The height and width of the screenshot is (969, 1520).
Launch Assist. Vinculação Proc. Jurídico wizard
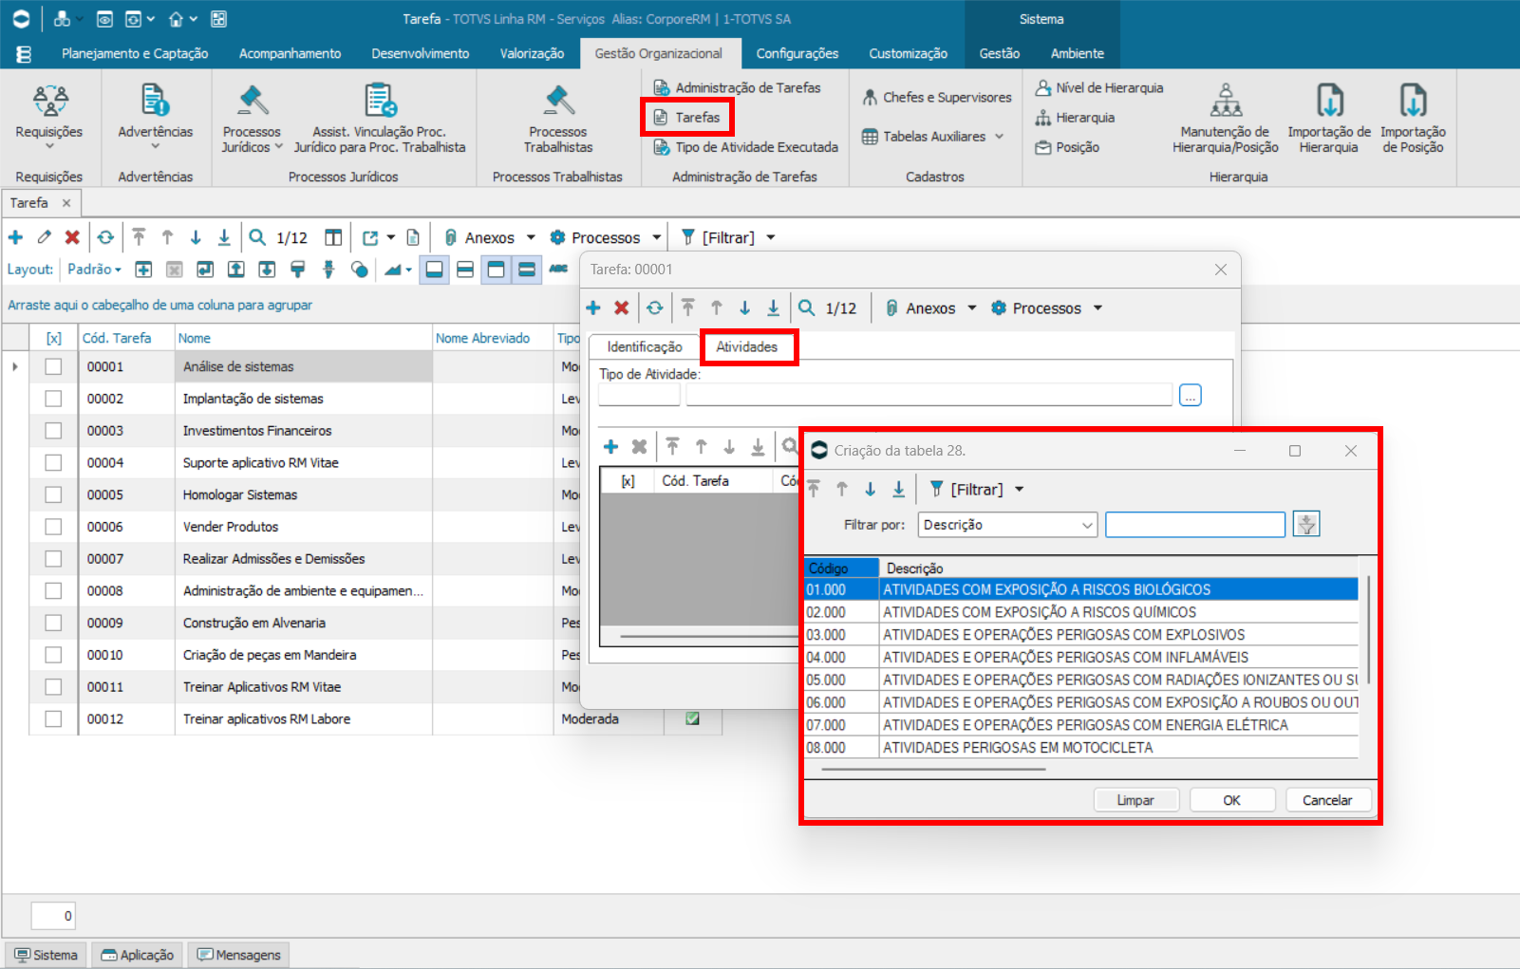380,101
